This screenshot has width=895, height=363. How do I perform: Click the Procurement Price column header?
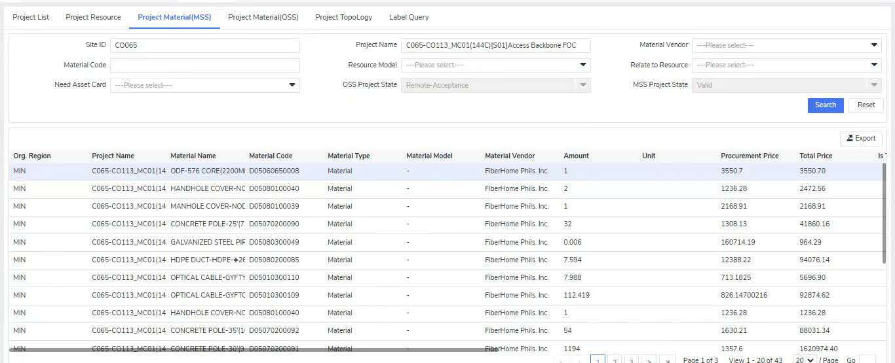(x=750, y=156)
